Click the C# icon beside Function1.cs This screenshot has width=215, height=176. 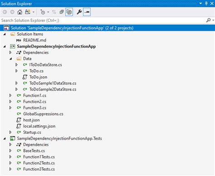[19, 95]
